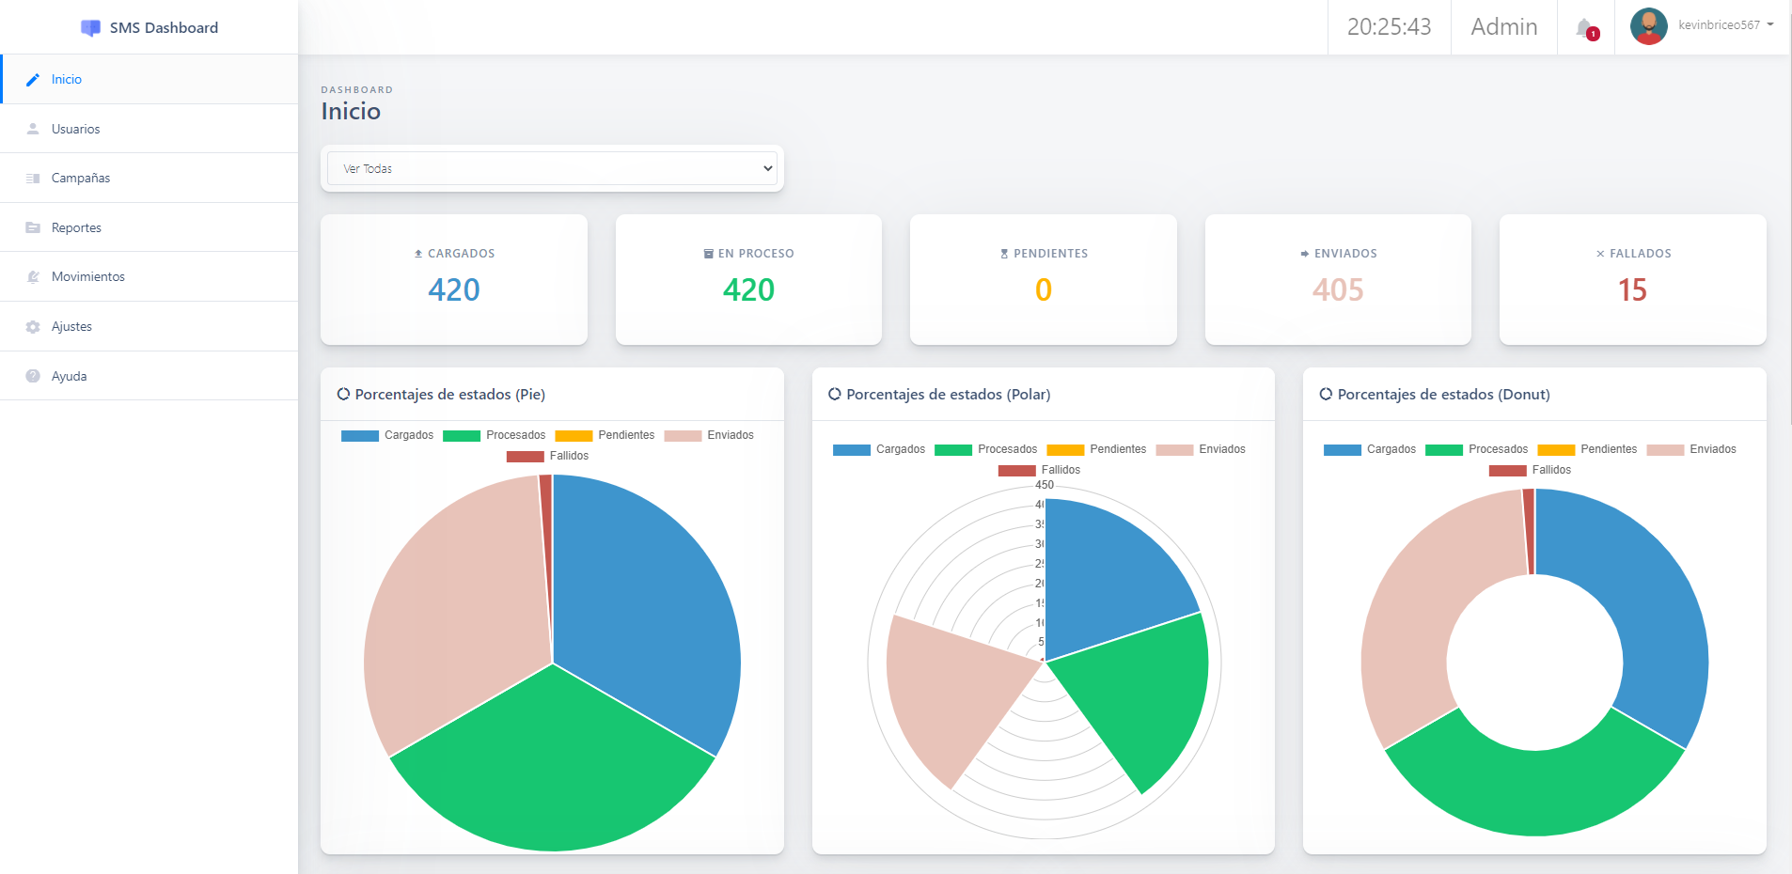This screenshot has width=1792, height=874.
Task: Click the Porcentajes de estados (Donut) title
Action: point(1444,395)
